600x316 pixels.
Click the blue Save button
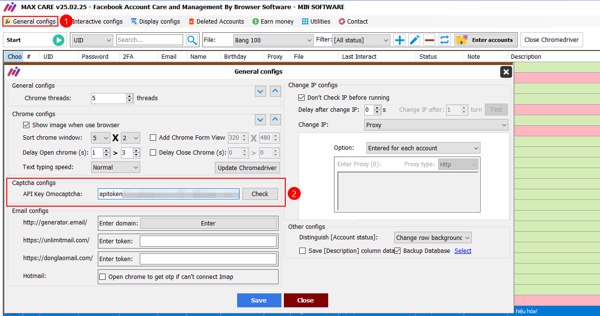point(259,300)
